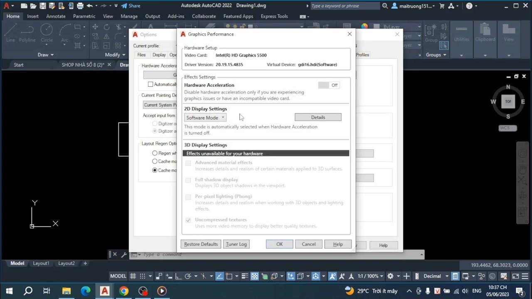Toggle Uncompressed textures checkbox

click(188, 220)
